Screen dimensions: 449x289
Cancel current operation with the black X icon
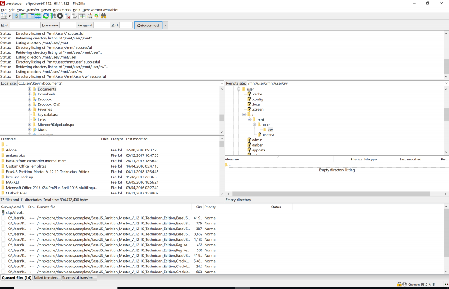(x=60, y=16)
